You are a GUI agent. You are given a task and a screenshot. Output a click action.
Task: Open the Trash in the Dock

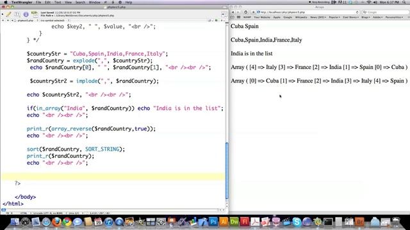pyautogui.click(x=396, y=222)
